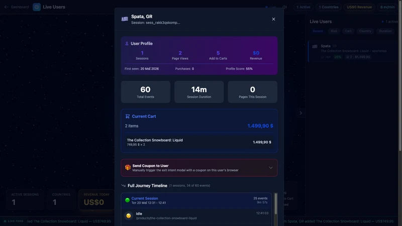The image size is (402, 226).
Task: Click the page scrollbar at right edge
Action: [400, 77]
